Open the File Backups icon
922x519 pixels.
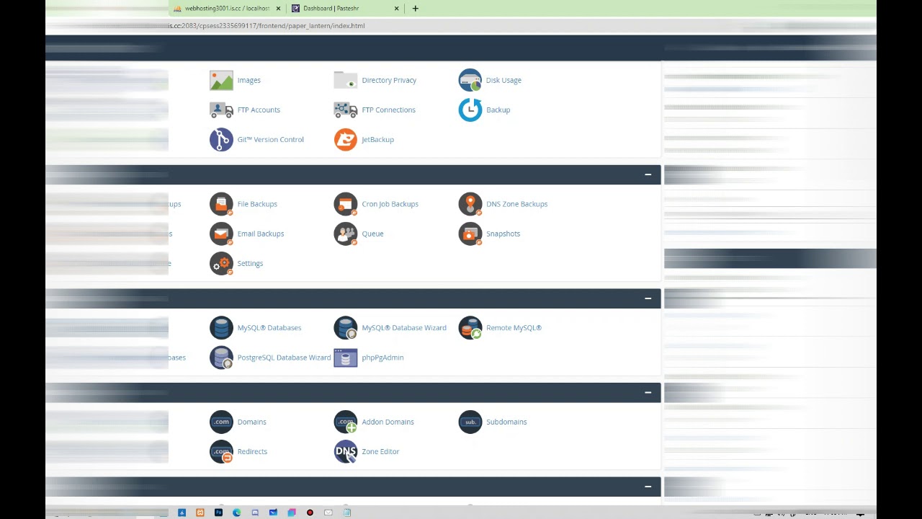(x=221, y=204)
